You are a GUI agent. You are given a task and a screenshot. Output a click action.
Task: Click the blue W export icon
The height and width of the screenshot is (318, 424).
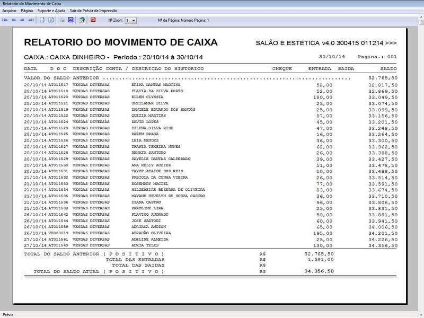click(70, 20)
